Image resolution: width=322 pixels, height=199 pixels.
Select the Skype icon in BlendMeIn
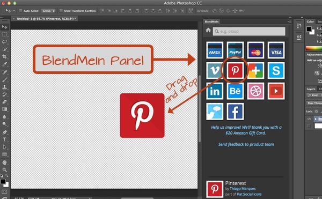point(276,71)
